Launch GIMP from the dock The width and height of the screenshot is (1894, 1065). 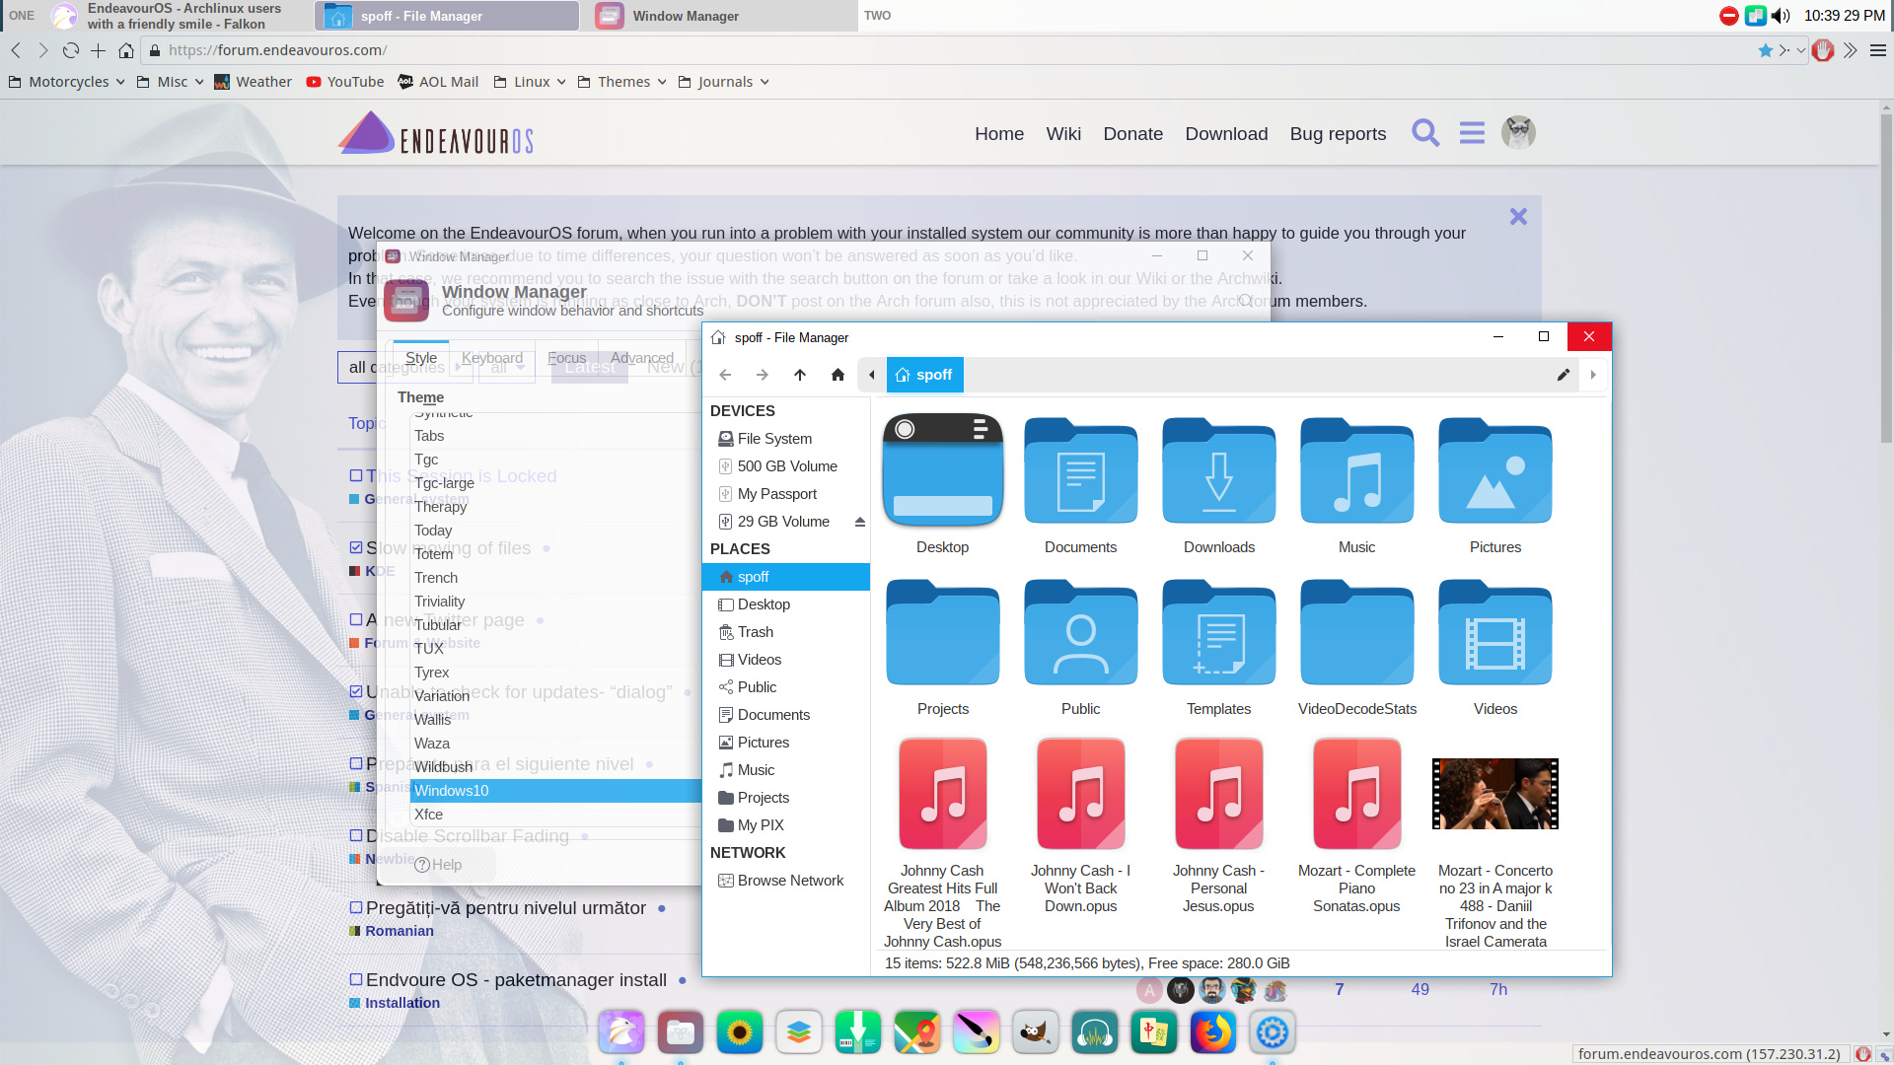1035,1032
